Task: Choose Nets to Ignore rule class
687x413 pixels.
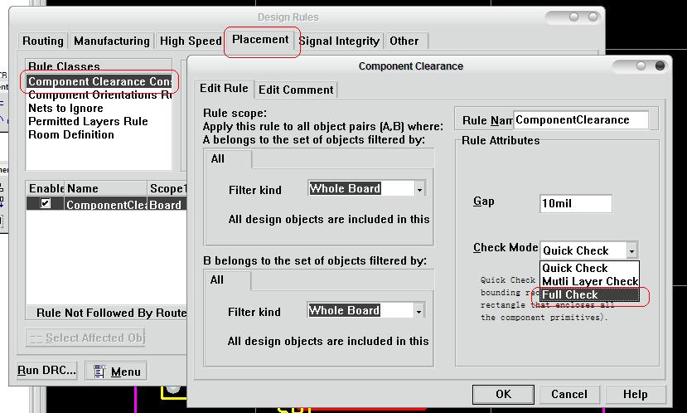Action: (x=65, y=108)
